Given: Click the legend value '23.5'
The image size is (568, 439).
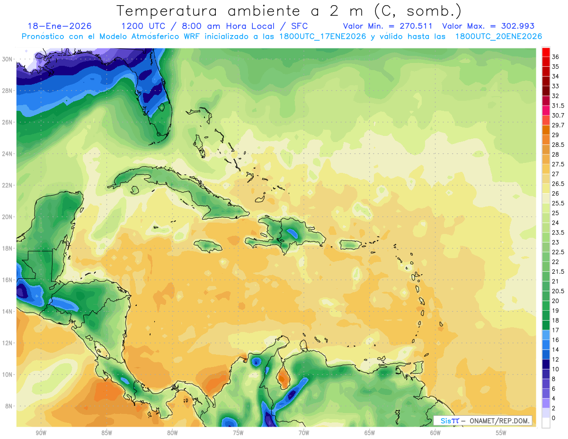Looking at the screenshot, I should pos(558,233).
